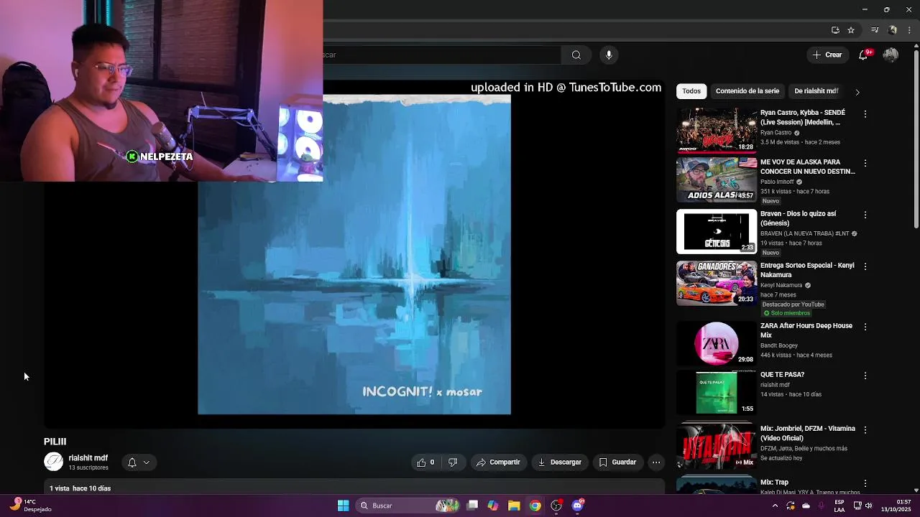Viewport: 920px width, 517px height.
Task: Open options for Ryan Castro SENDÉ video
Action: (865, 114)
